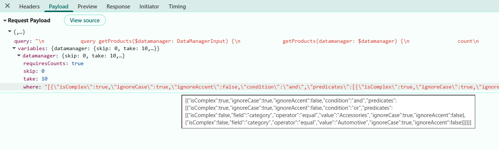The height and width of the screenshot is (150, 499).
Task: Click the tooltip showing the where JSON
Action: [328, 112]
